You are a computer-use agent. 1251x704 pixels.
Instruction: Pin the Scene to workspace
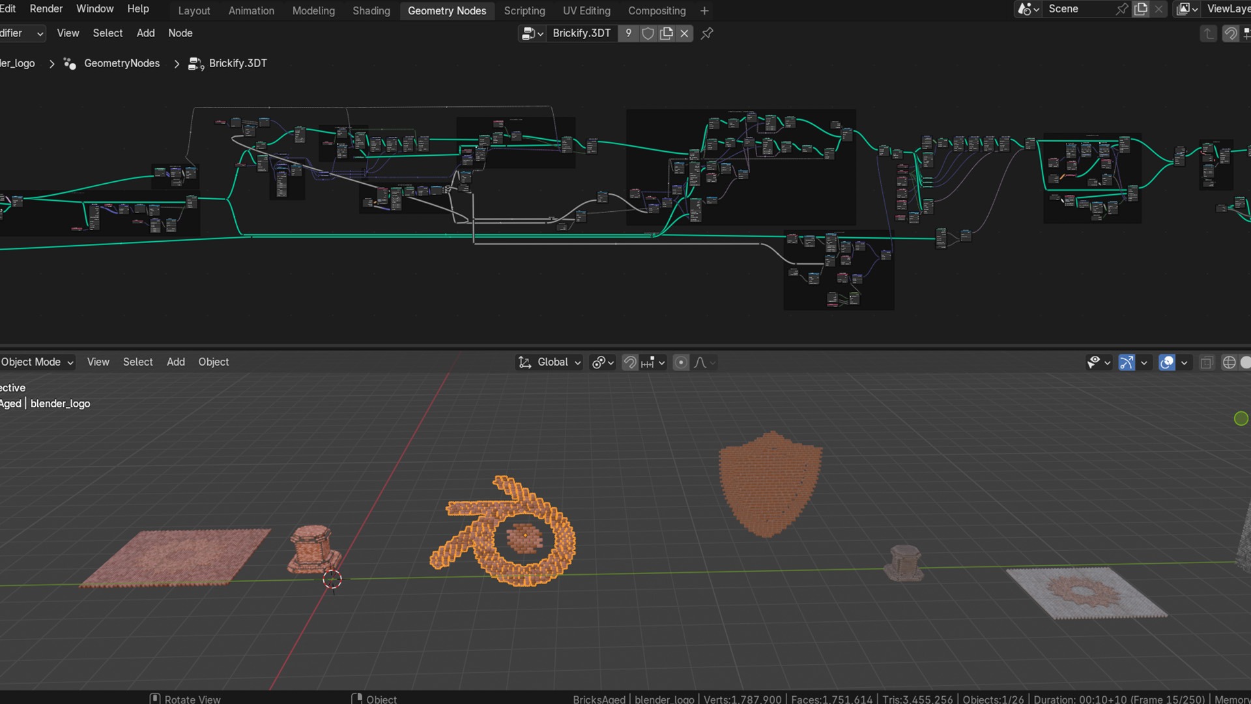(1122, 9)
